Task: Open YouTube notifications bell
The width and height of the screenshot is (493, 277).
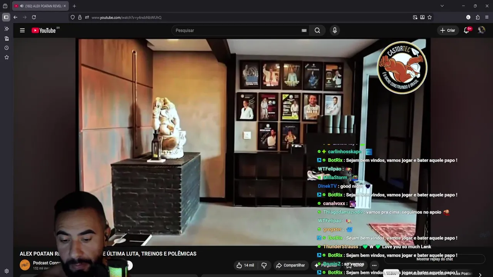Action: pyautogui.click(x=466, y=30)
